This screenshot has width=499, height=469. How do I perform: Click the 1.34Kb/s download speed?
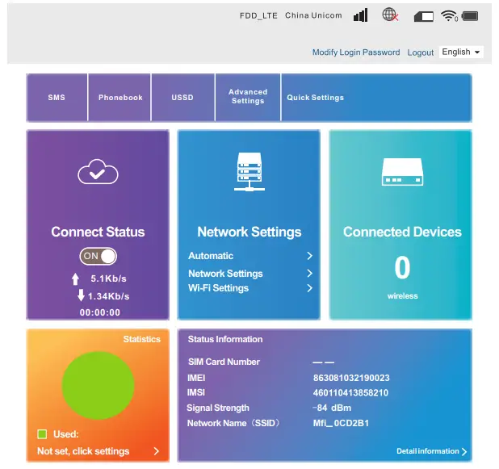[x=108, y=296]
